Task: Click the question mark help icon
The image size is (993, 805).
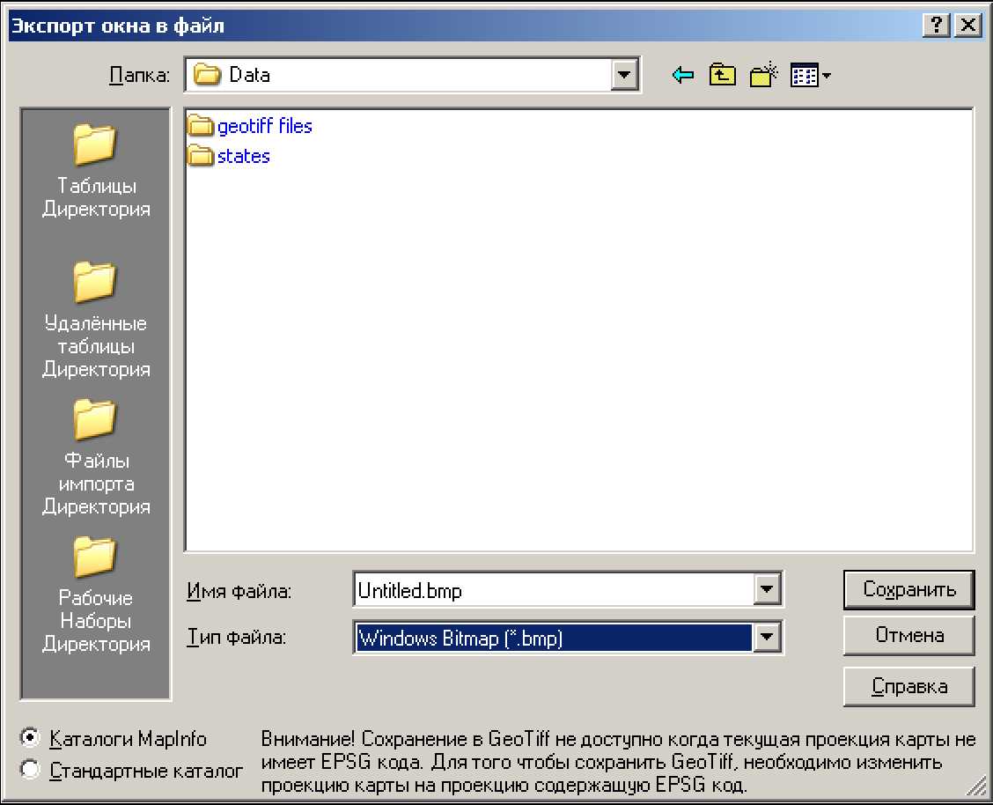Action: pyautogui.click(x=936, y=26)
